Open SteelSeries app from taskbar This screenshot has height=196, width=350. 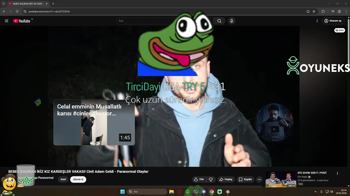coord(228,192)
